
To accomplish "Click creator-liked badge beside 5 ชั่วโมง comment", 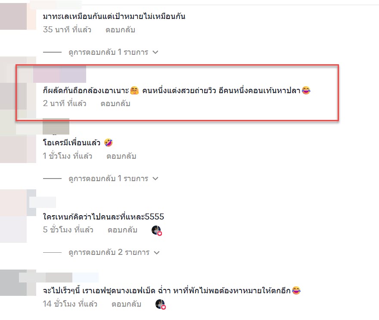I will tap(157, 230).
